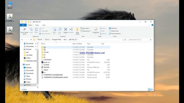Click the Refresh icon by the address bar
184x103 pixels.
click(x=125, y=40)
